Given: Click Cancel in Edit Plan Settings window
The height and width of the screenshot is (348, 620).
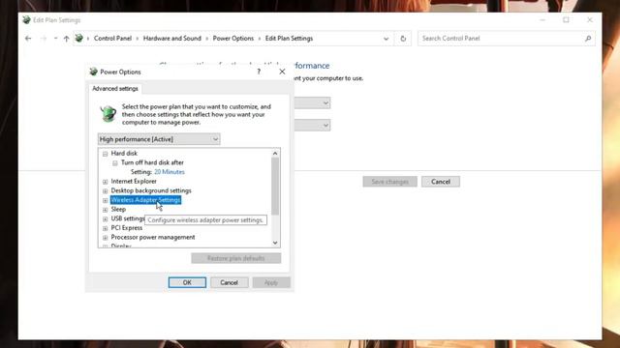Looking at the screenshot, I should [x=441, y=182].
